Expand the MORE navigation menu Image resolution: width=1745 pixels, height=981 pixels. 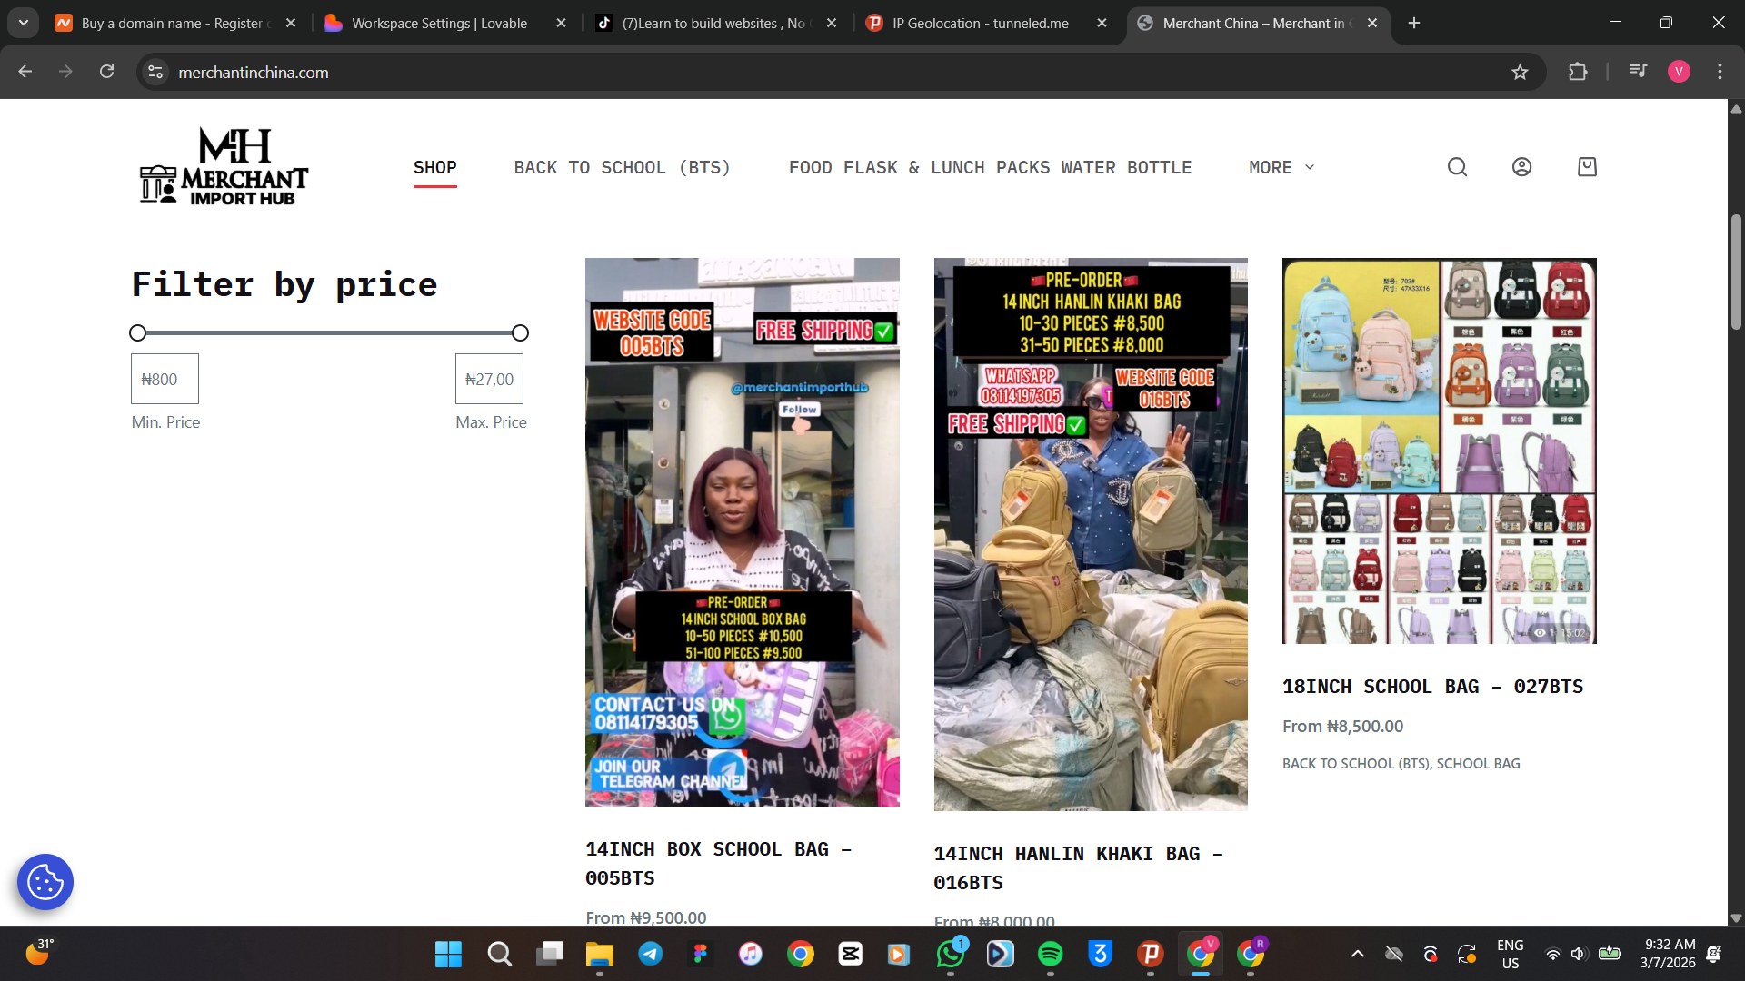pos(1281,167)
